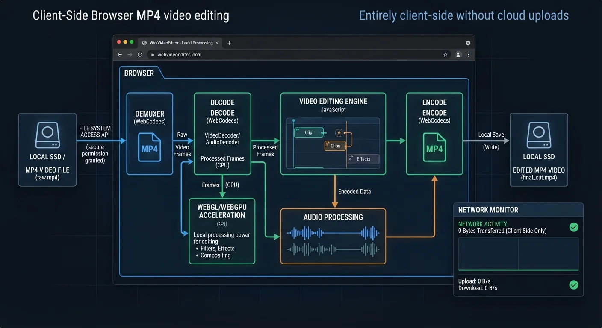Image resolution: width=602 pixels, height=328 pixels.
Task: Select the WebVideoEditor browser tab
Action: pos(180,43)
